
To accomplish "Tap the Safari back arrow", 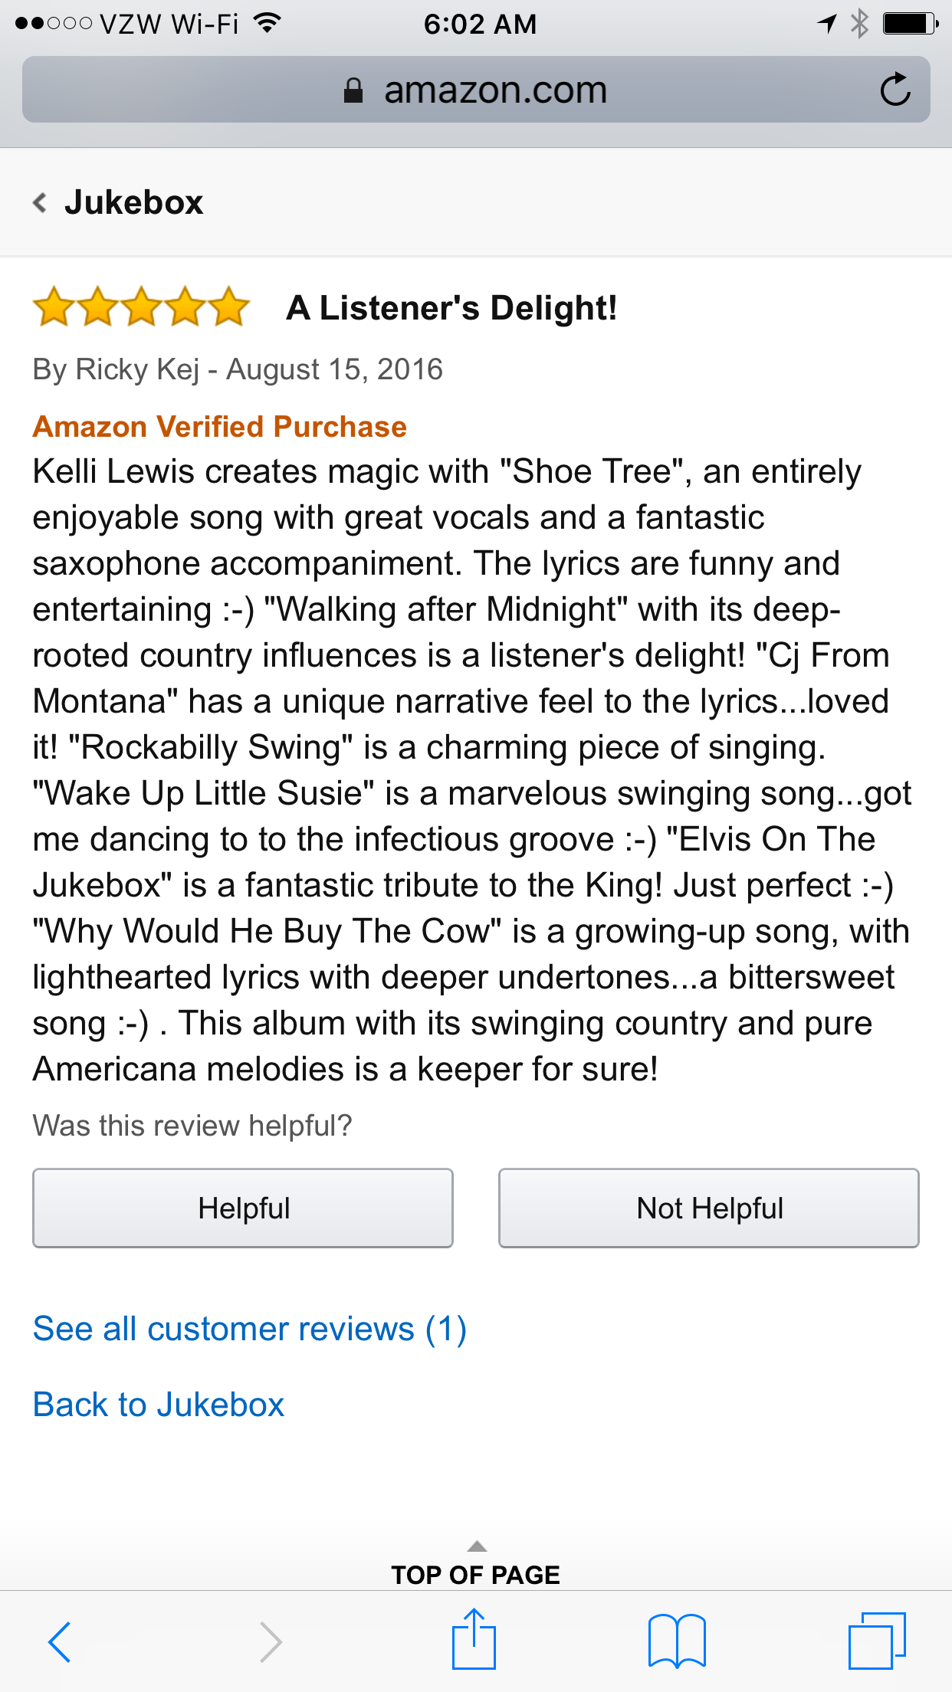I will point(60,1641).
